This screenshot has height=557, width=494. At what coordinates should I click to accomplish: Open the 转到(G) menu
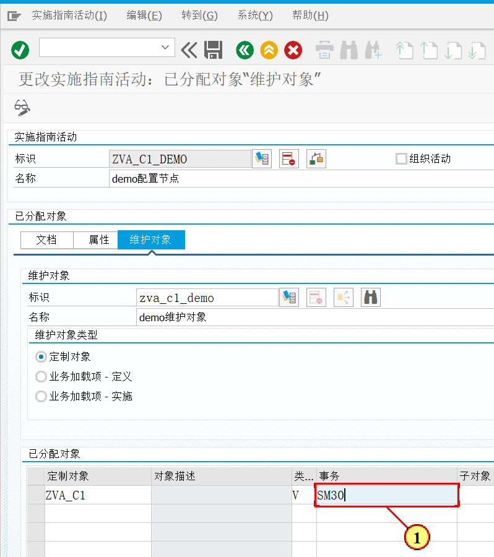199,15
